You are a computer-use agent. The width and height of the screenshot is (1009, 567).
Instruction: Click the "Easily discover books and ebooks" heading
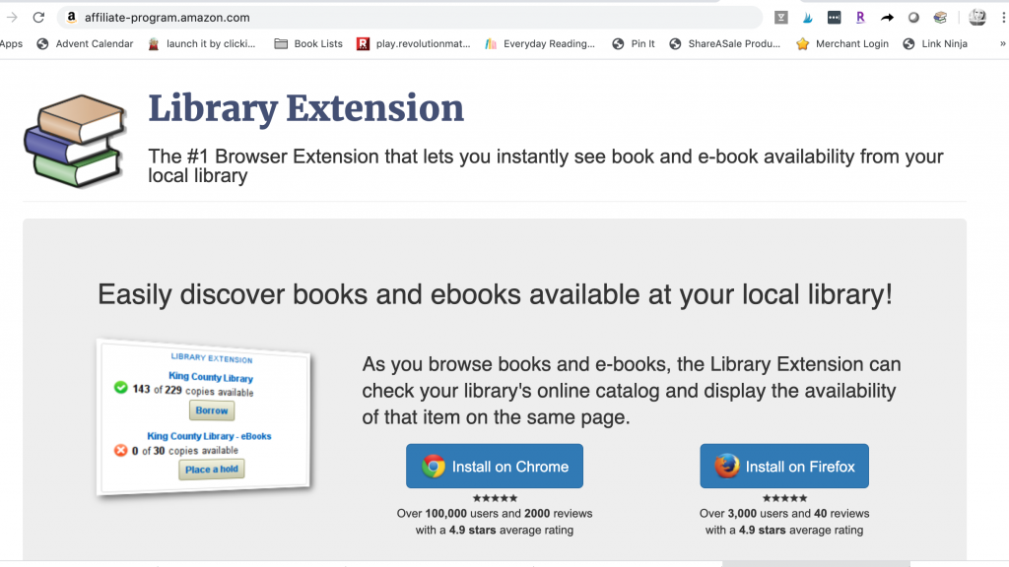click(x=495, y=294)
